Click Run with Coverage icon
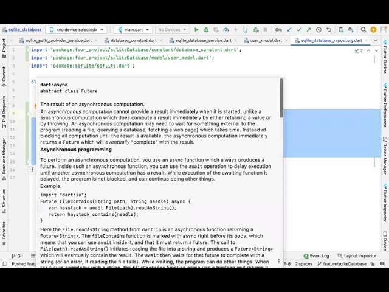This screenshot has width=389, height=292. click(216, 30)
